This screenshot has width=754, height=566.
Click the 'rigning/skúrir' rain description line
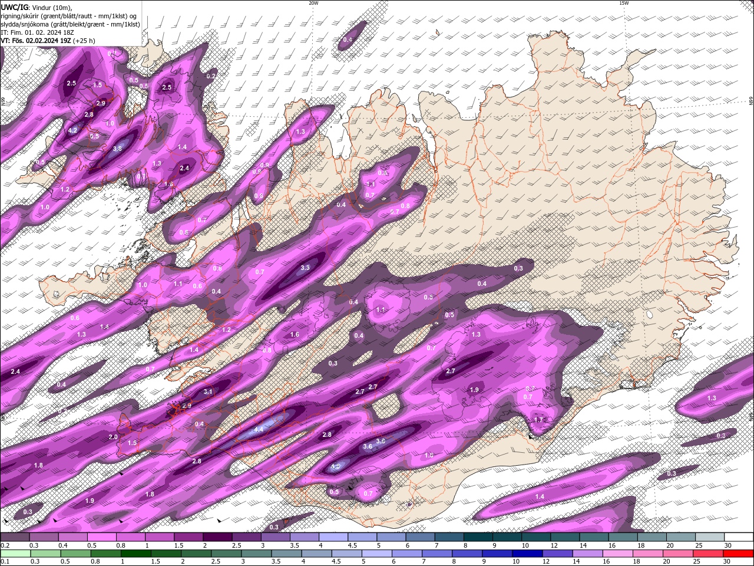69,16
